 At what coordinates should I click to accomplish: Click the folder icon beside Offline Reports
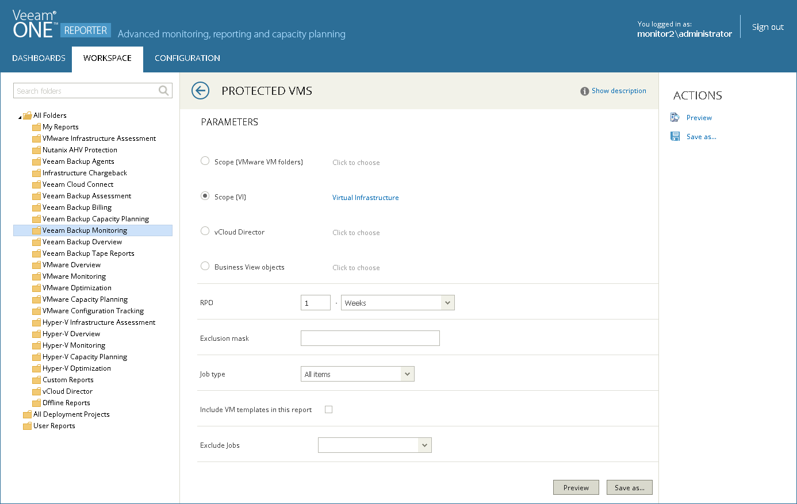(x=36, y=403)
